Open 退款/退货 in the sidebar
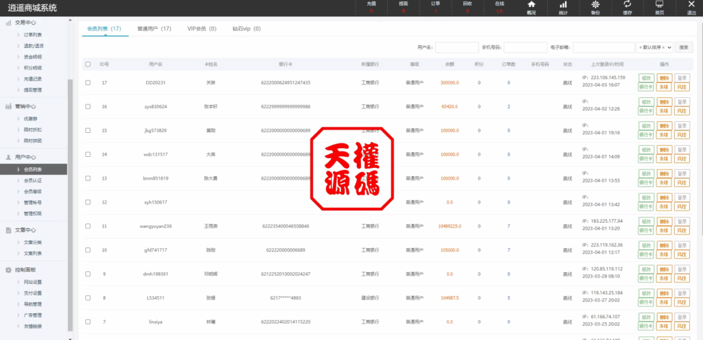This screenshot has width=703, height=340. pyautogui.click(x=34, y=46)
